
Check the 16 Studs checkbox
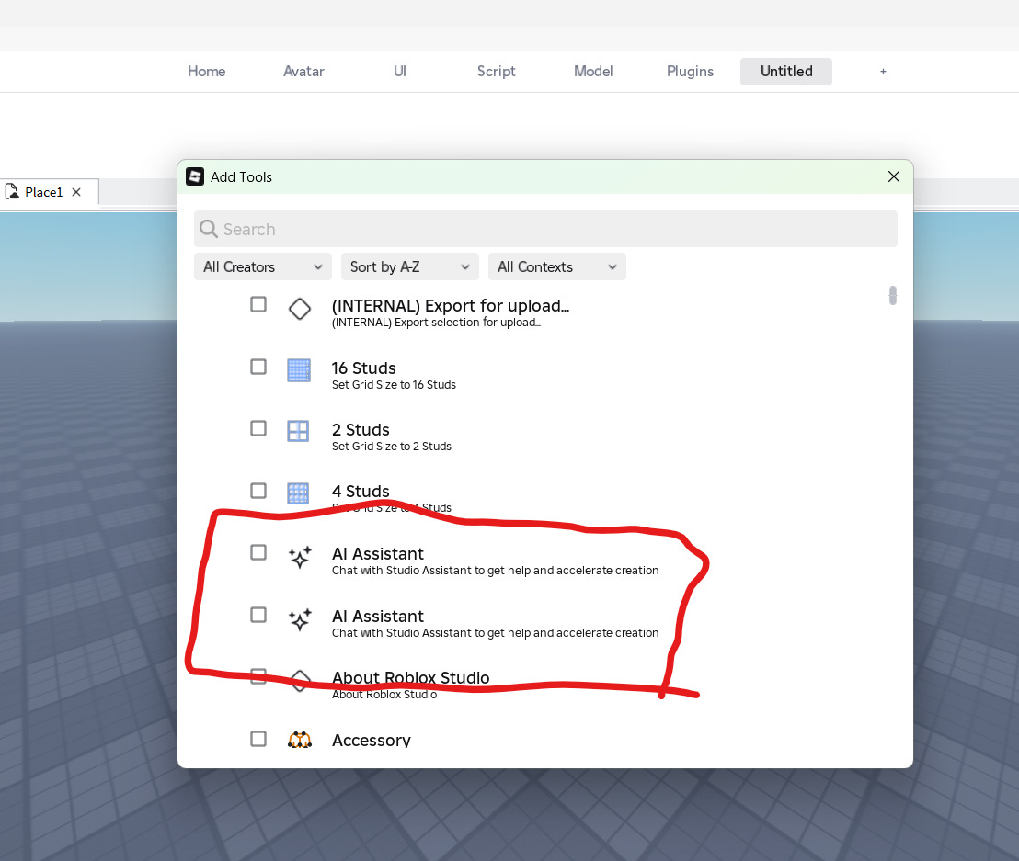tap(258, 367)
